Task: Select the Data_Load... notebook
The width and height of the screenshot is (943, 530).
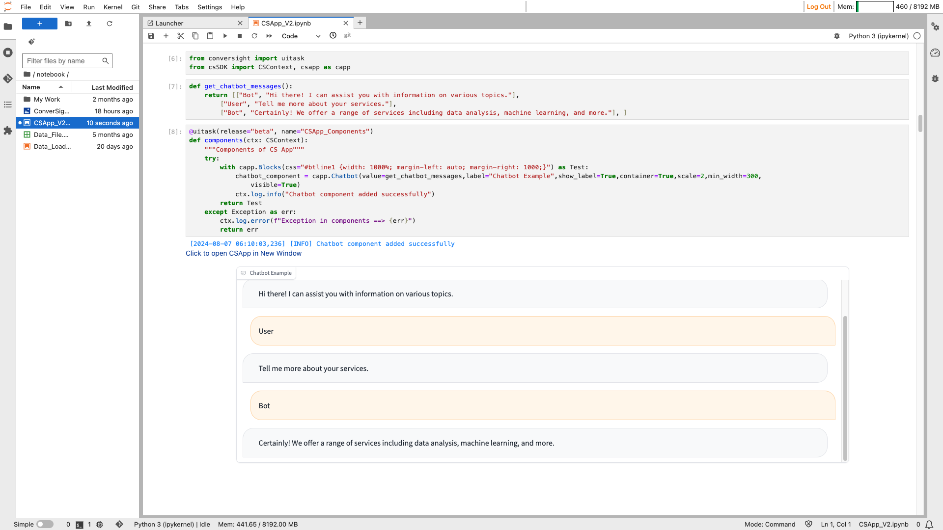Action: point(78,146)
